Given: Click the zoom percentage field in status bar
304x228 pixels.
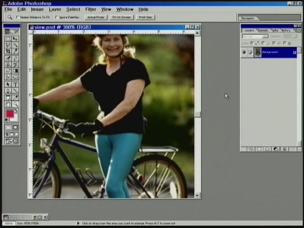Looking at the screenshot, I should (x=9, y=223).
